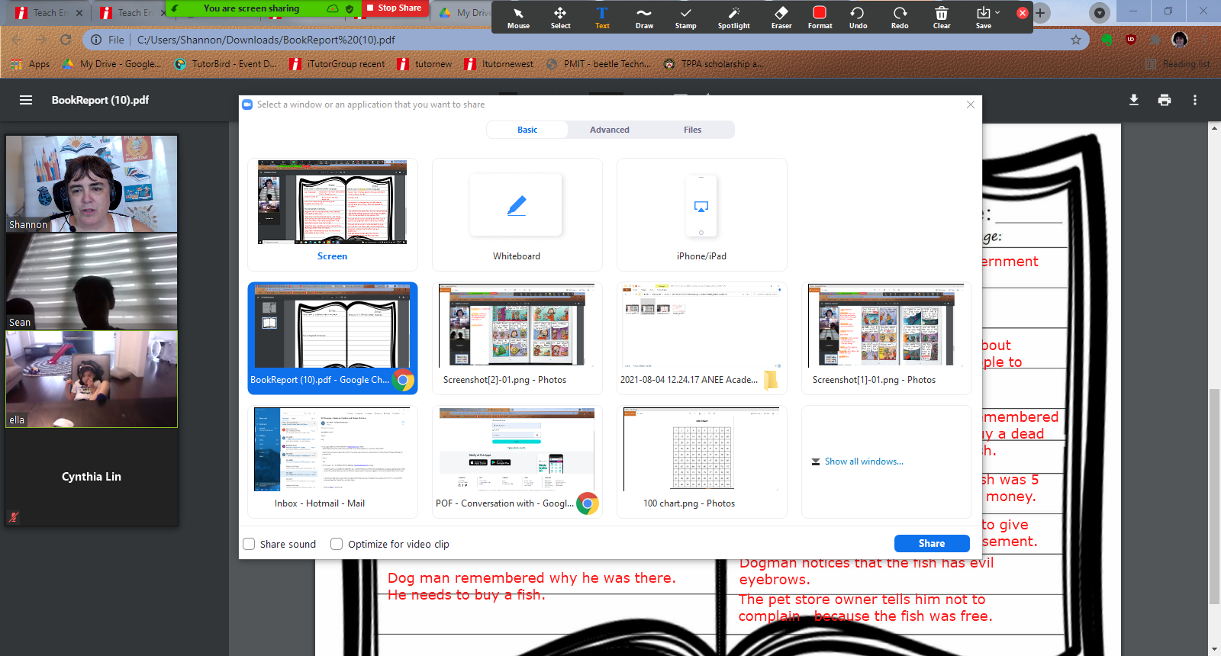Expand the Save options arrow
The height and width of the screenshot is (656, 1221).
click(997, 12)
